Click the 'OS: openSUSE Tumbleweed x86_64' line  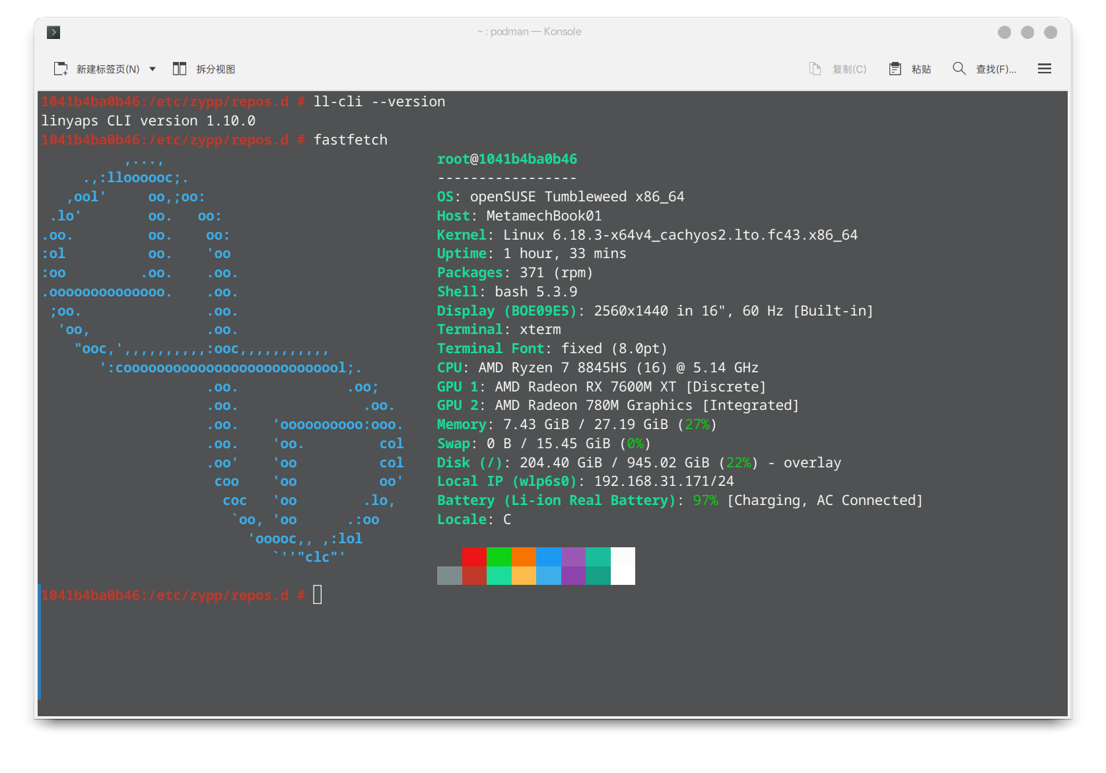[561, 197]
